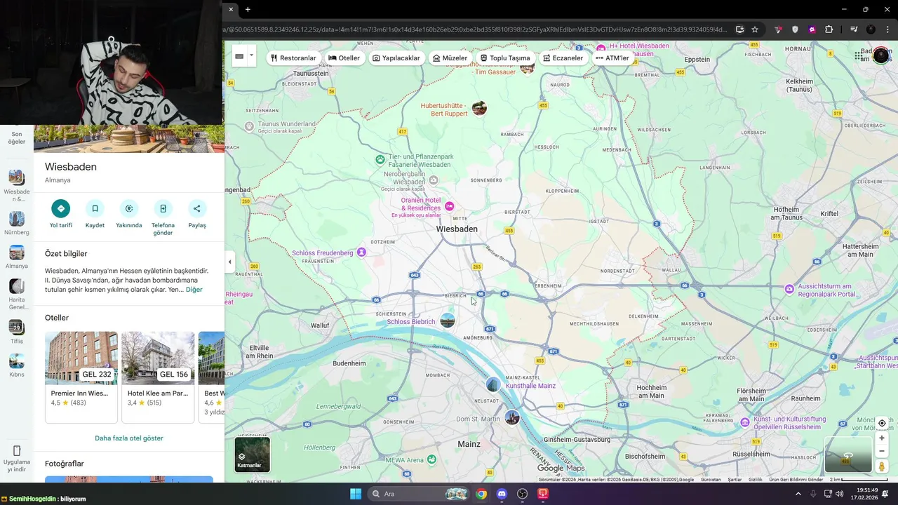The height and width of the screenshot is (505, 898).
Task: Open Şartlar terms link in footer
Action: coord(735,480)
